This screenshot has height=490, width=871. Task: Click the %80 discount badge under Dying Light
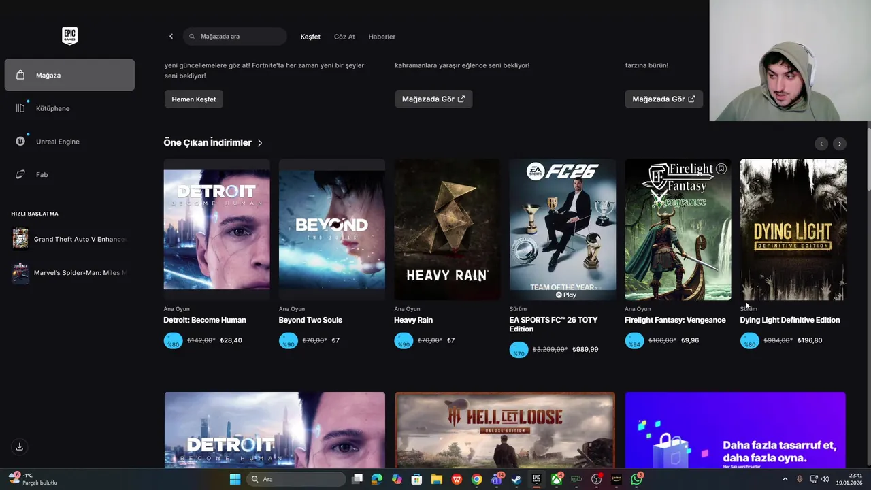point(750,341)
